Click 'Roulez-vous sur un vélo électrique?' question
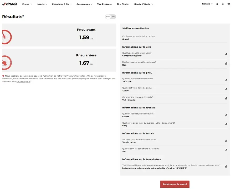The width and height of the screenshot is (246, 189). coord(139,62)
